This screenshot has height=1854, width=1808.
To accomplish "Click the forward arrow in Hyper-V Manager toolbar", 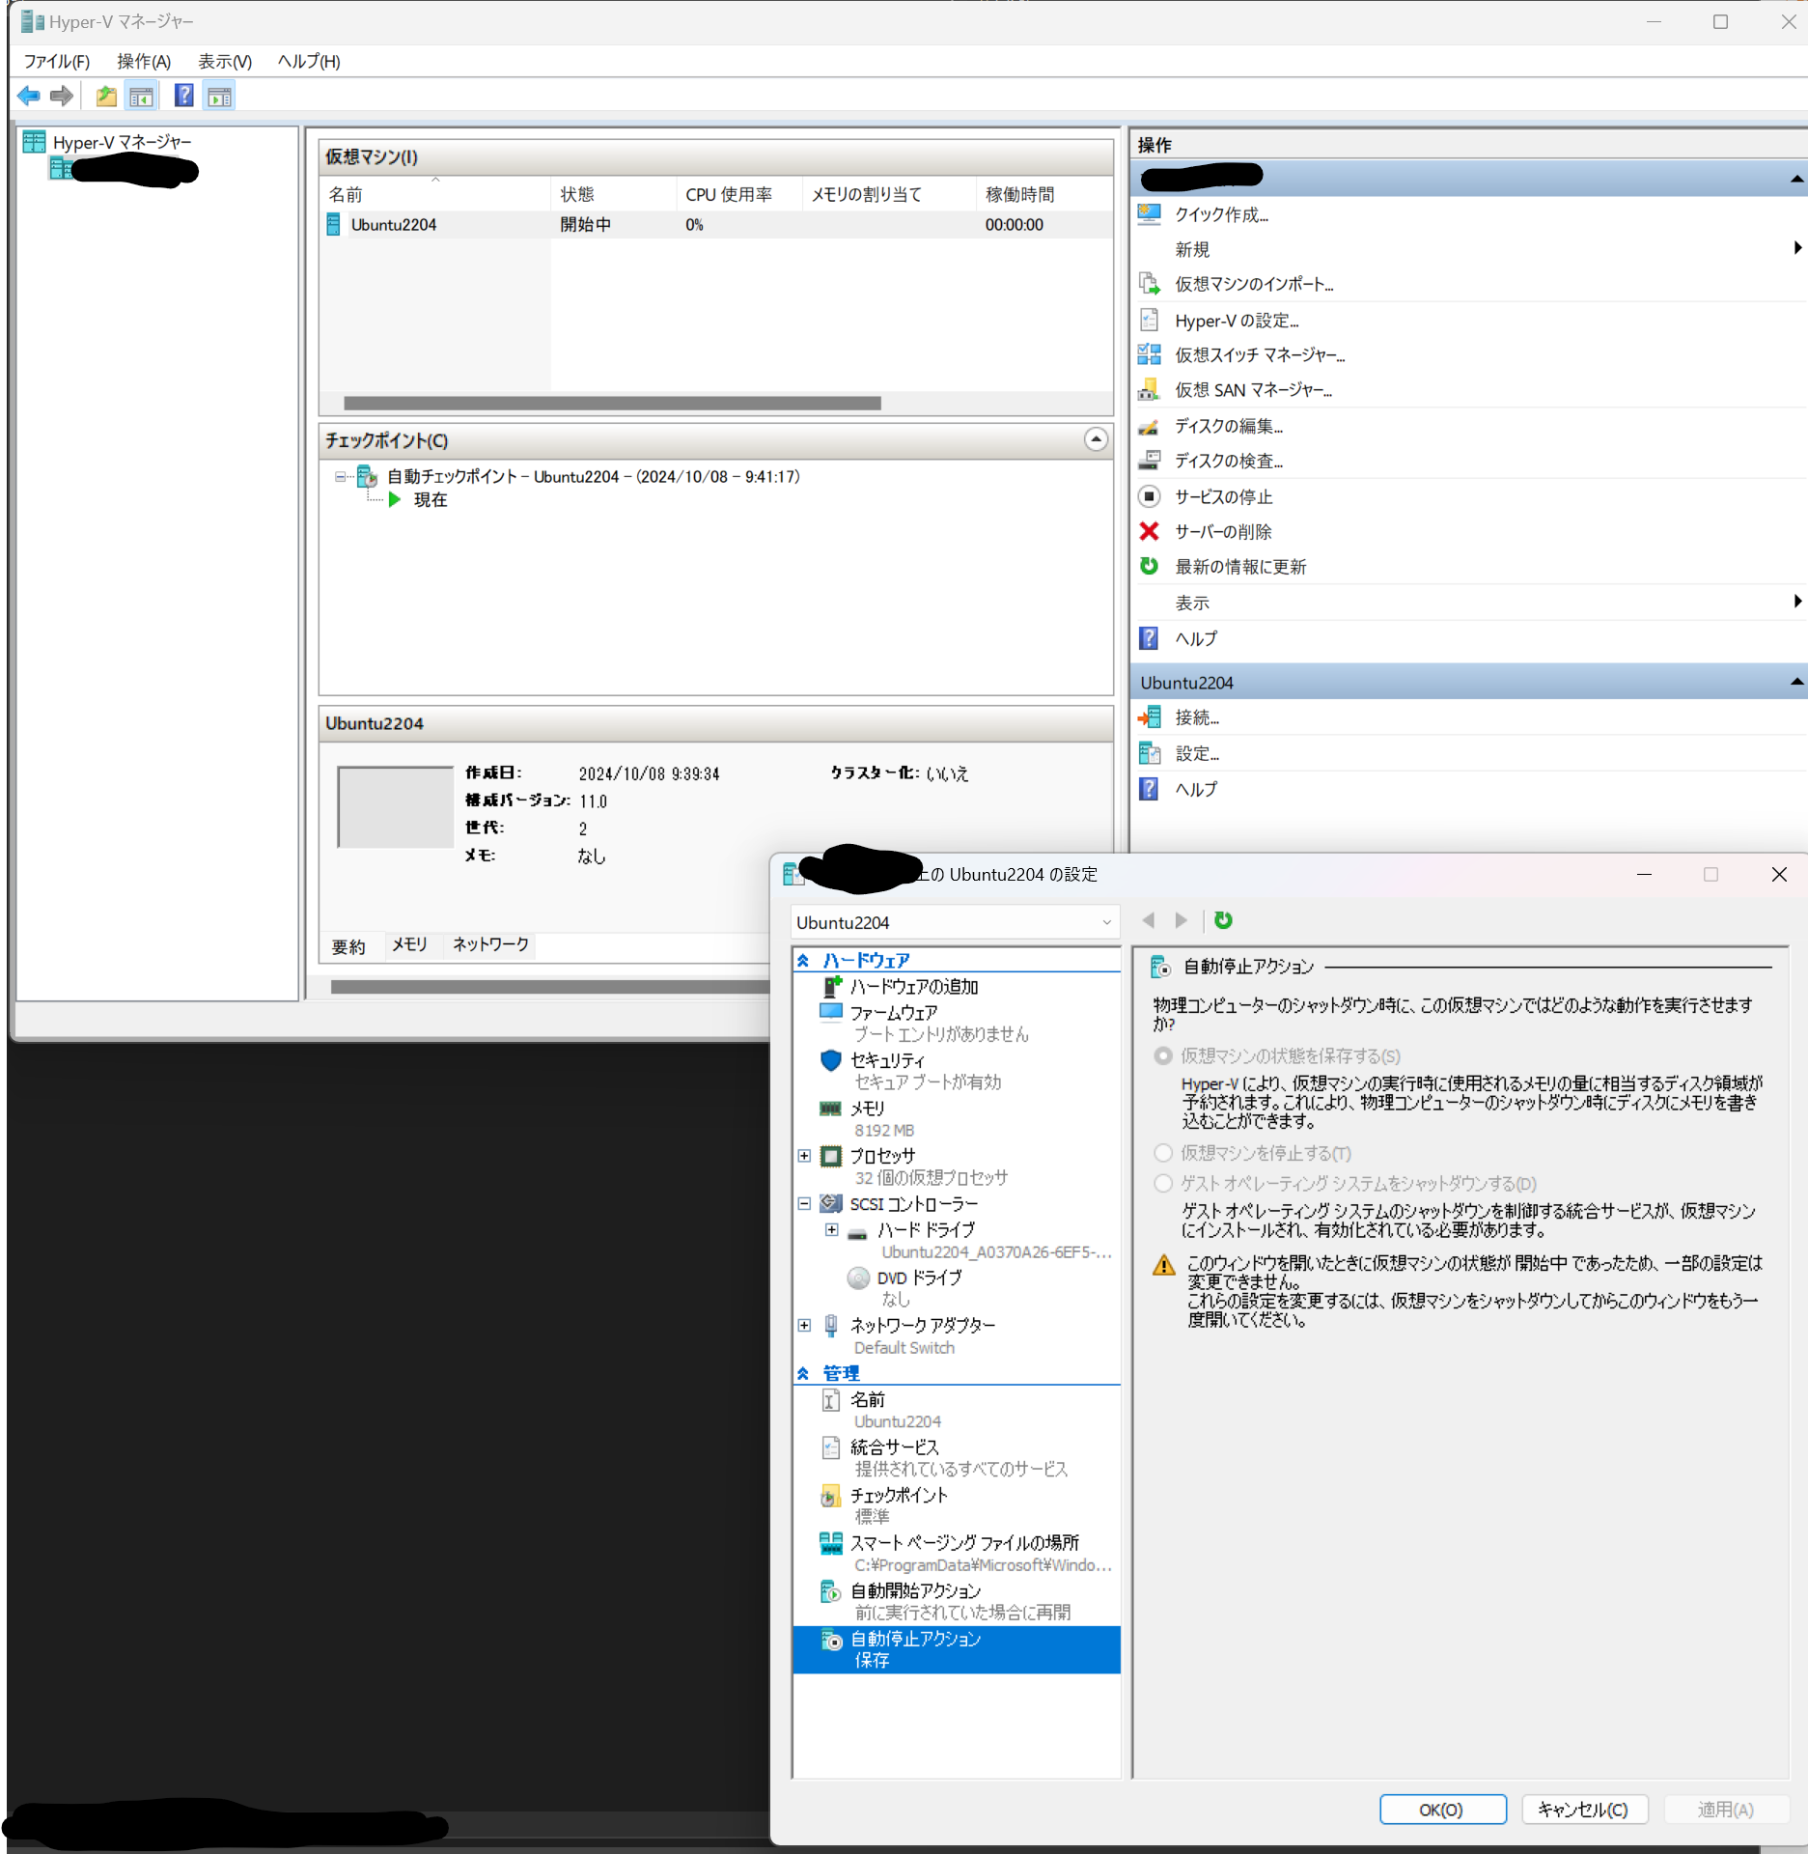I will [x=62, y=96].
